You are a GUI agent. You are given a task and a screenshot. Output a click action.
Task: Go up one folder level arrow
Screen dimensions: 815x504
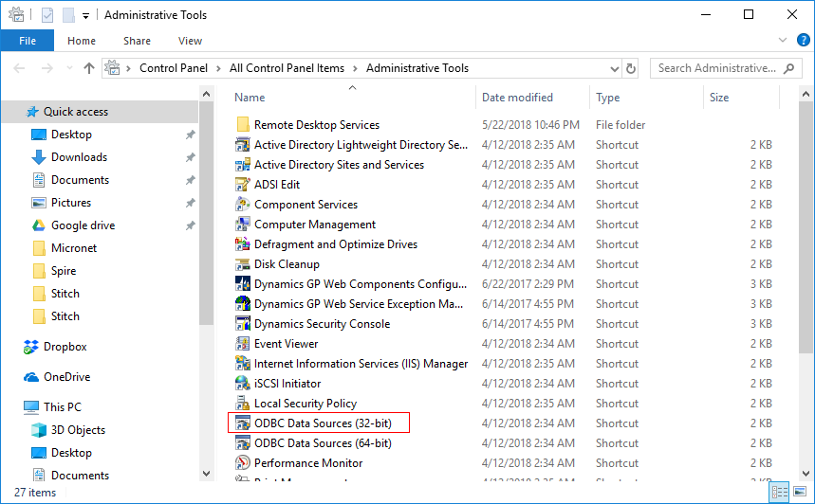(89, 68)
